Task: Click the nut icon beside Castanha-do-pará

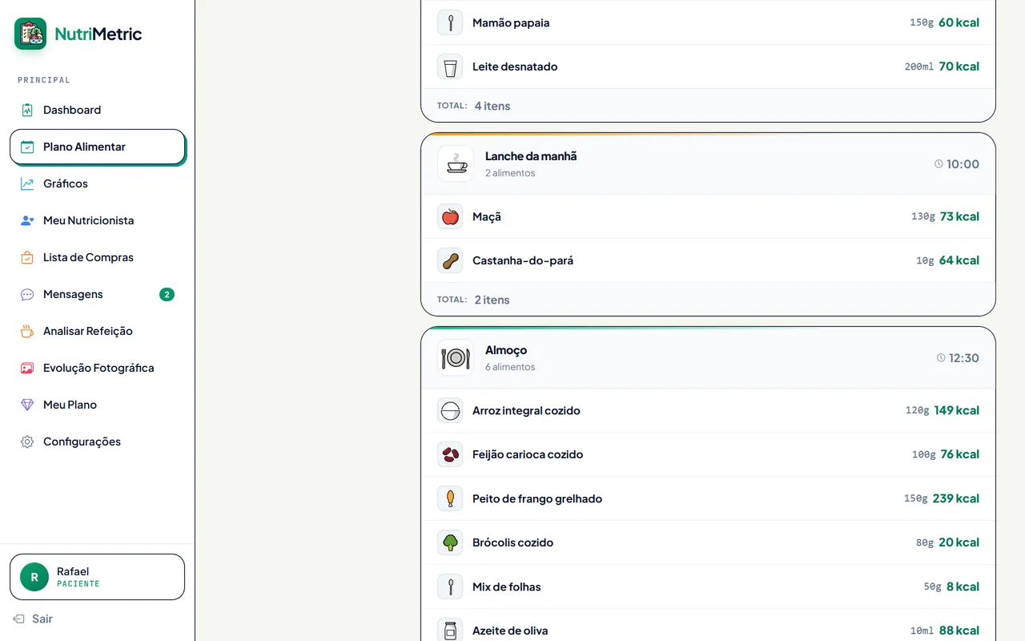Action: 450,260
